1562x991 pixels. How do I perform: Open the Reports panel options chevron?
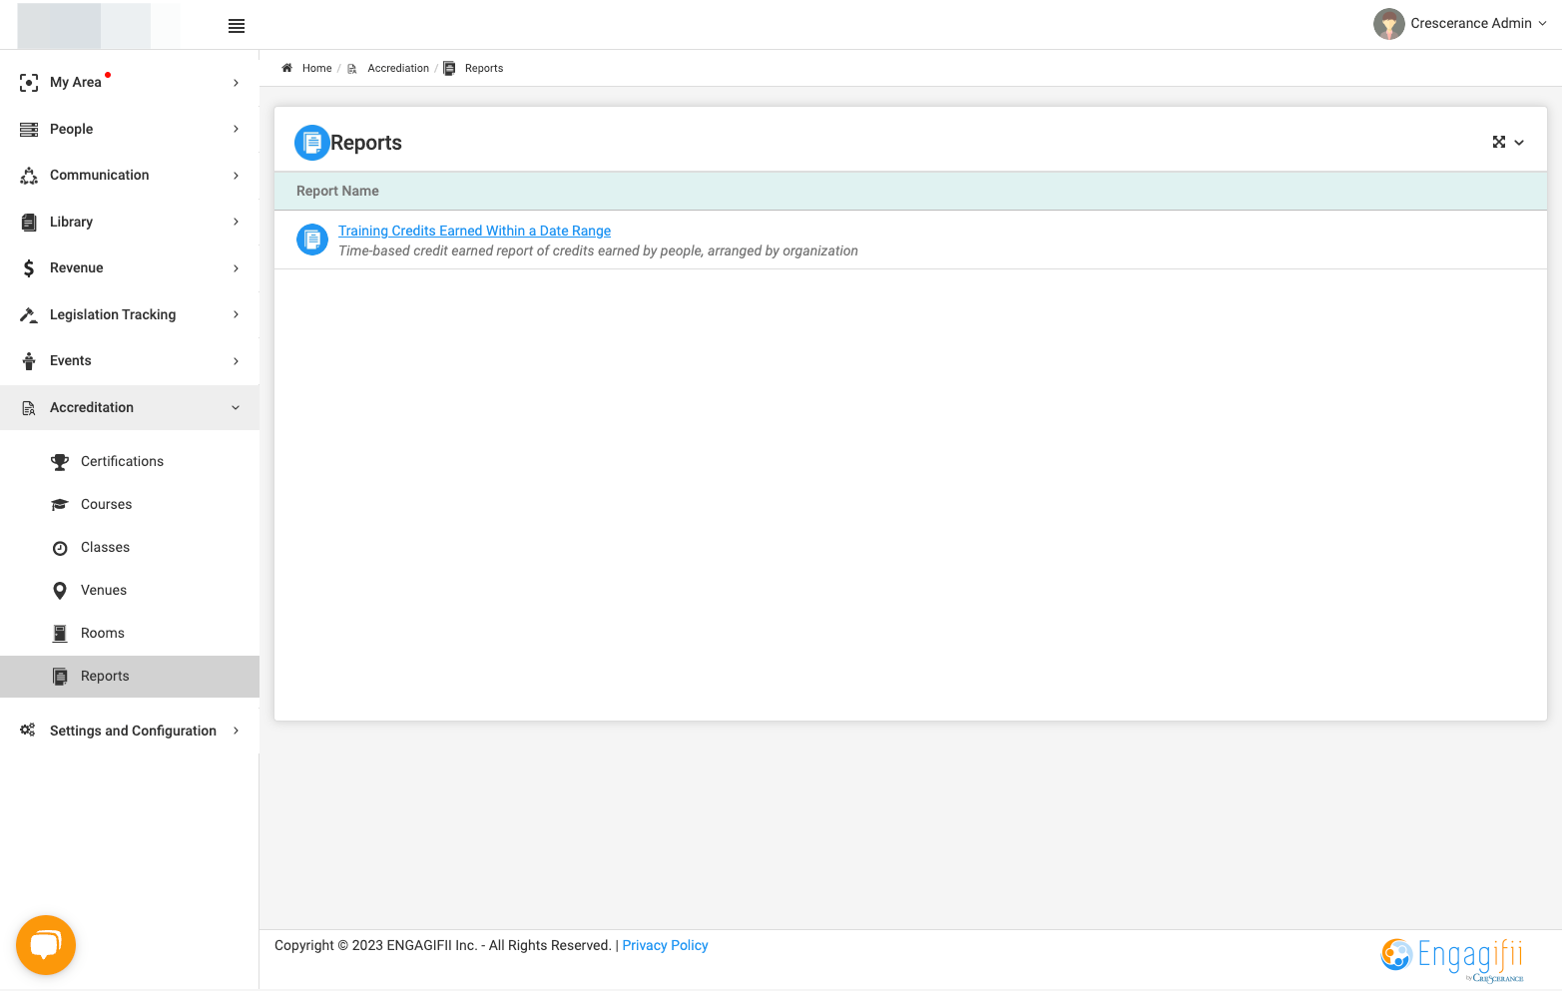pos(1519,143)
